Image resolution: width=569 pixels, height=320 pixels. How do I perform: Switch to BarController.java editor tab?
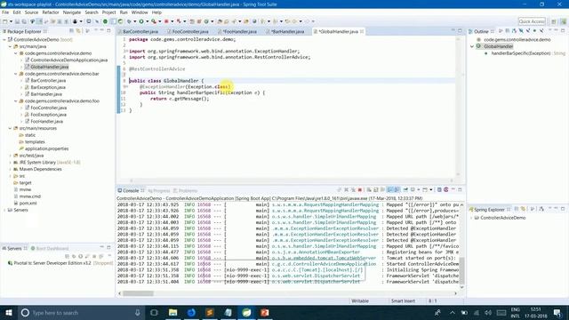pyautogui.click(x=140, y=32)
